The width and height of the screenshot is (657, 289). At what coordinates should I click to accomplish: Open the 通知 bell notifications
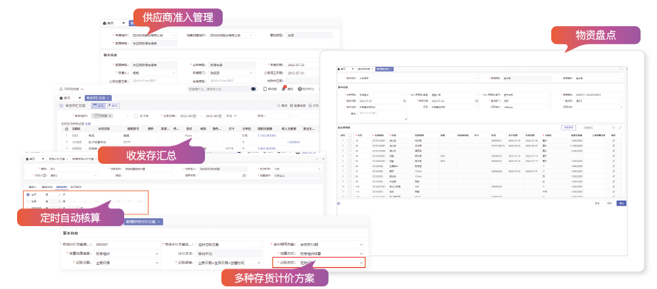click(283, 88)
